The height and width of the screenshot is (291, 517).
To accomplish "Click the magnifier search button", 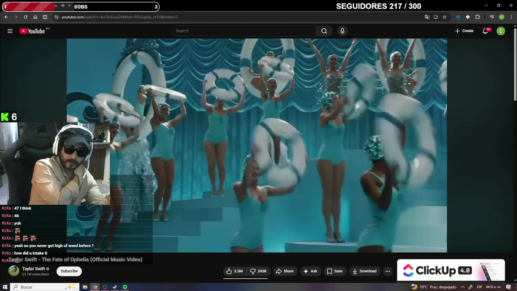I will [x=324, y=31].
